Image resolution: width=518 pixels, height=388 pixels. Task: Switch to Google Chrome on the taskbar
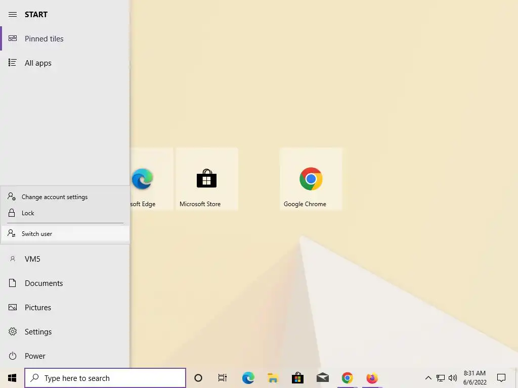[347, 378]
